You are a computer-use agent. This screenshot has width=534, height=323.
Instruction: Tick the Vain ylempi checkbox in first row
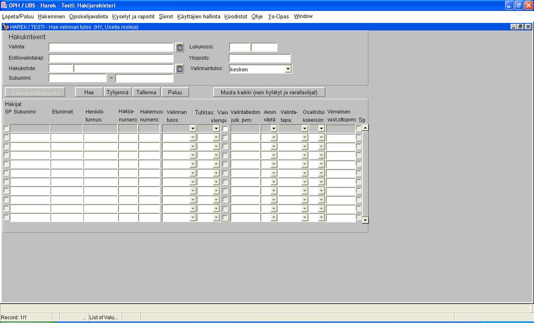click(x=225, y=128)
